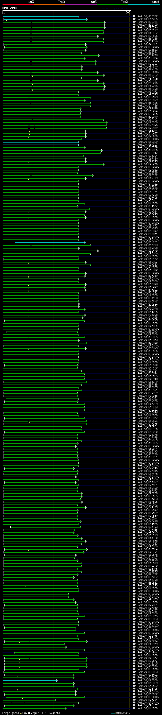Select the UniRef100_A9P8L6 label
This screenshot has width=162, height=715.
point(145,36)
